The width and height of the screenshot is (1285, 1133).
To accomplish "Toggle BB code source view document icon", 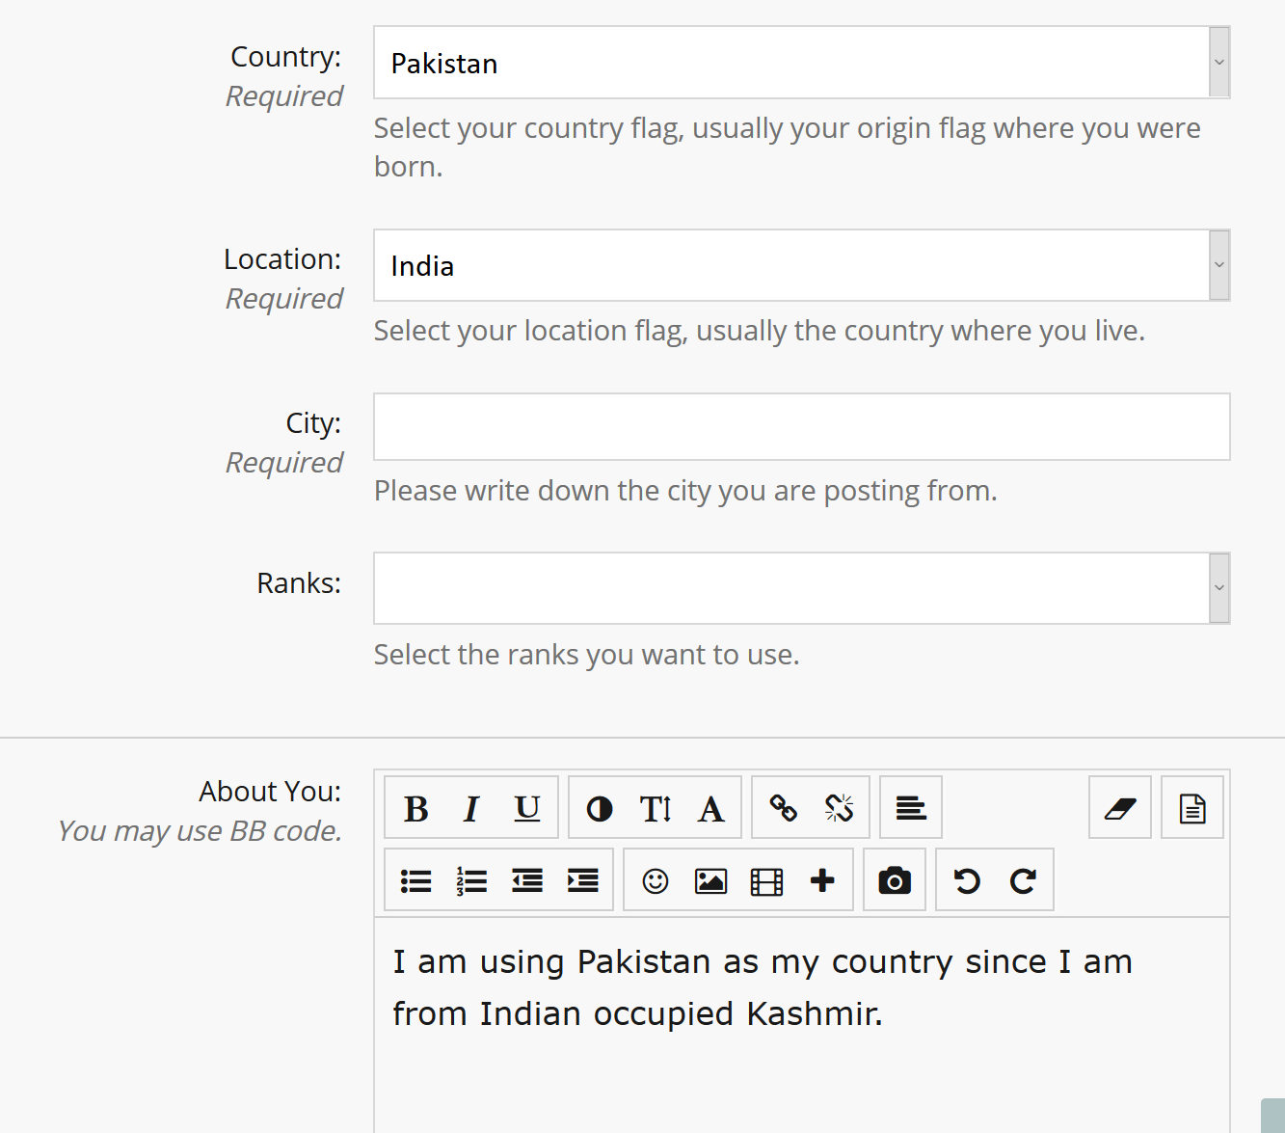I will (x=1192, y=808).
